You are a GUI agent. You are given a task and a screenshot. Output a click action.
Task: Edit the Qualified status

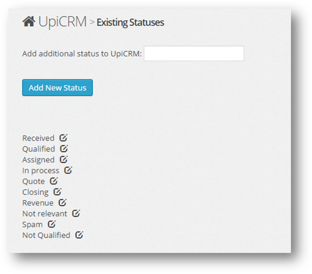64,149
